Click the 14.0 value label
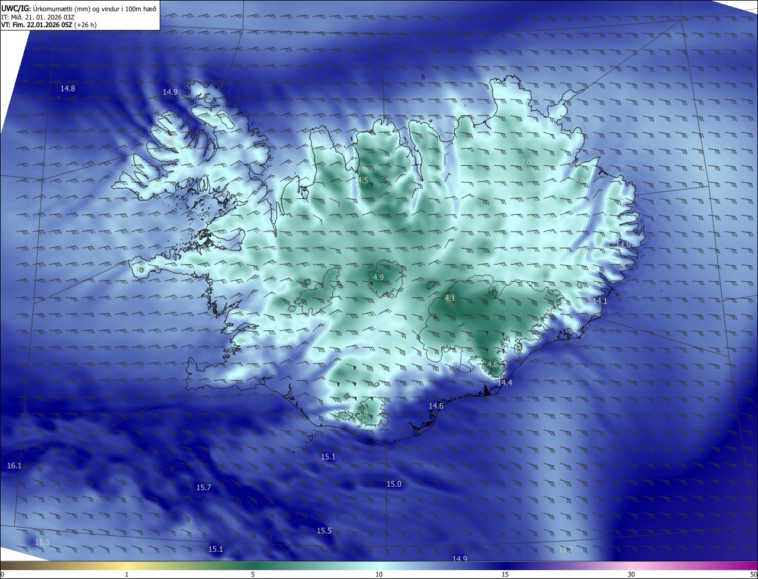The width and height of the screenshot is (758, 579). point(624,245)
